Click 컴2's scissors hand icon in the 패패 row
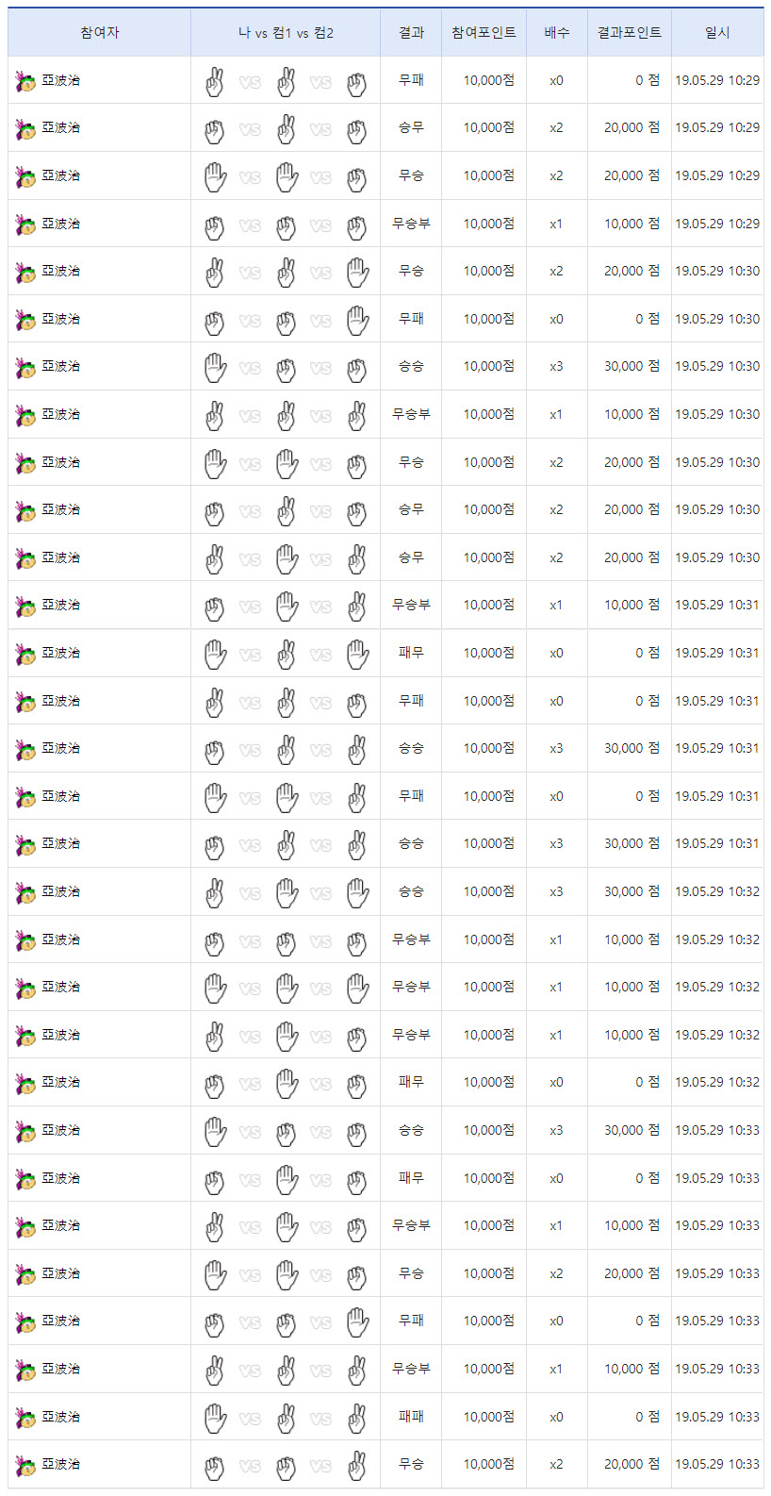Screen dimensions: 771x1496 coord(356,1419)
